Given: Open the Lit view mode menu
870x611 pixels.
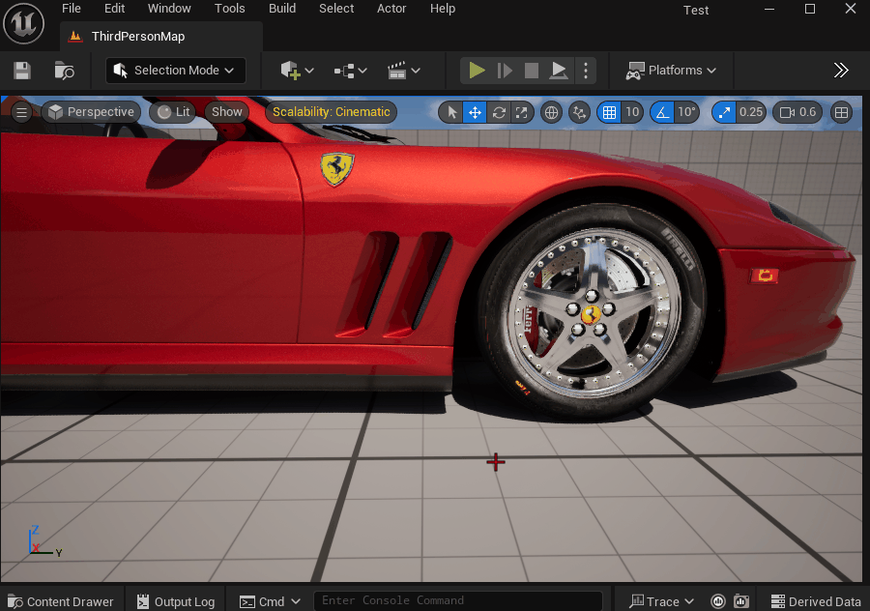Looking at the screenshot, I should pos(174,112).
